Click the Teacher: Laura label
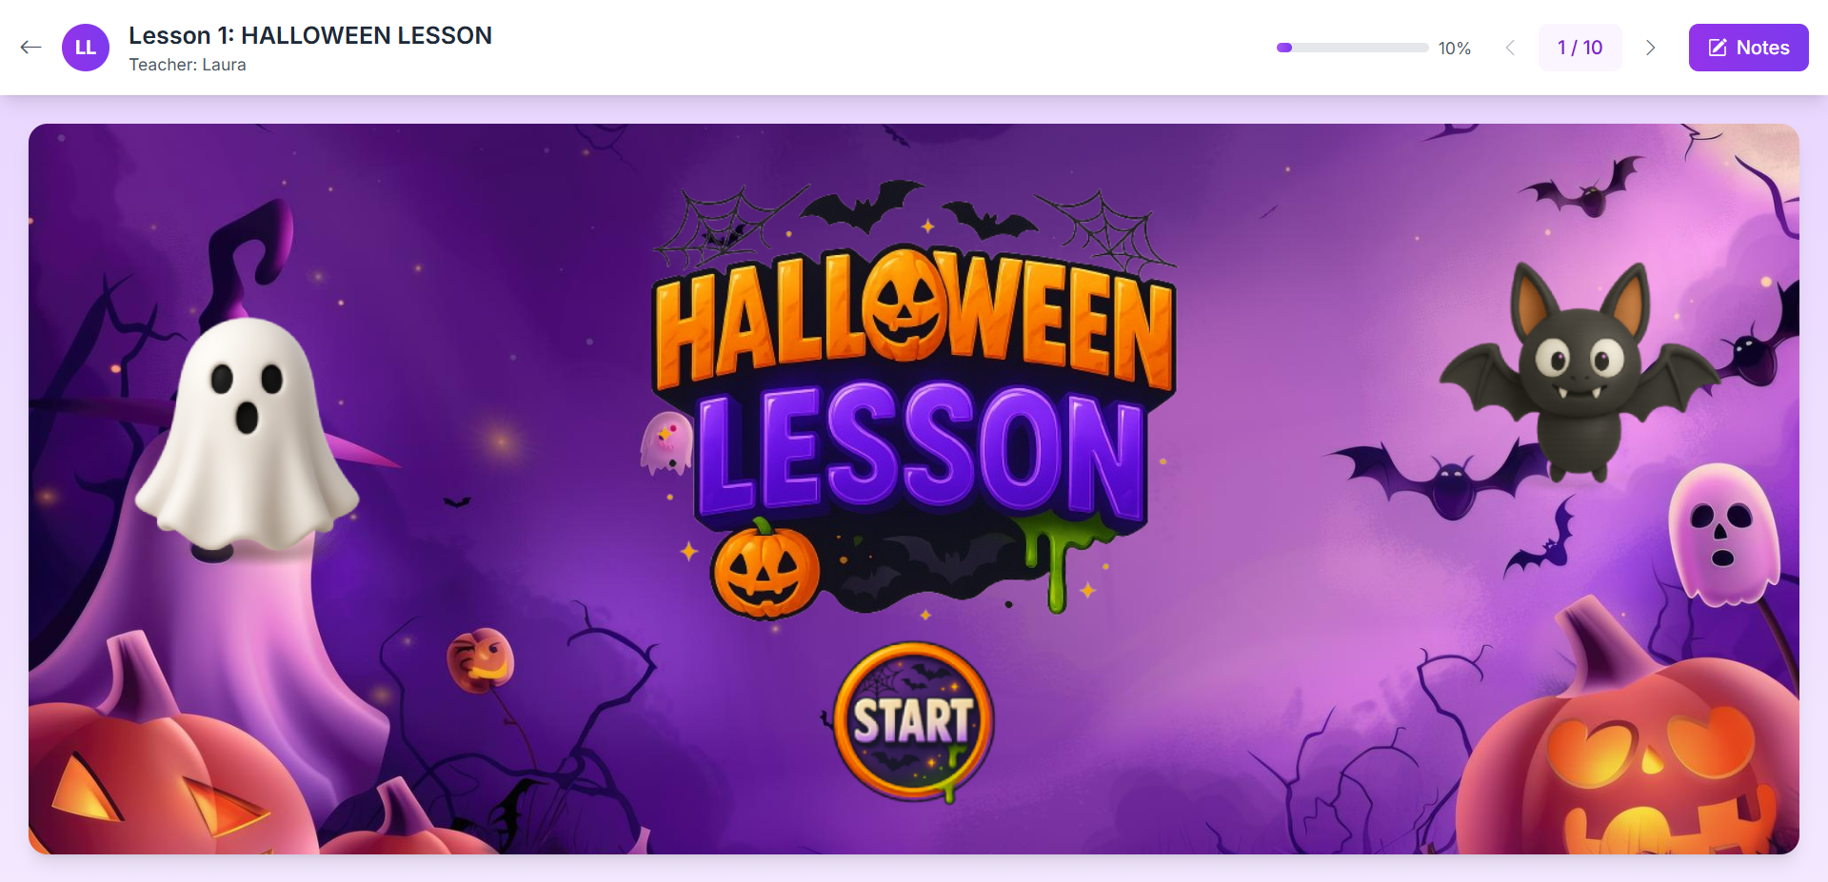The width and height of the screenshot is (1828, 882). click(188, 65)
